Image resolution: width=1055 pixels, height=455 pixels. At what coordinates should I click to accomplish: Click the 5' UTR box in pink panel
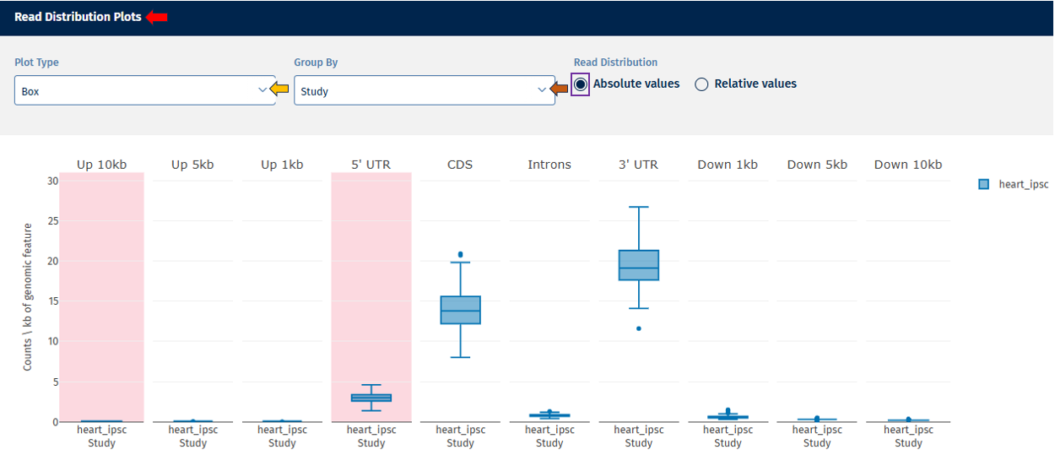point(371,398)
